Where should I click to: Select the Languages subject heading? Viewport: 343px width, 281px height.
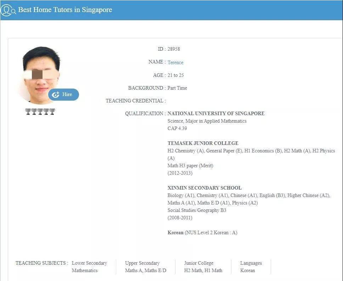pos(251,263)
